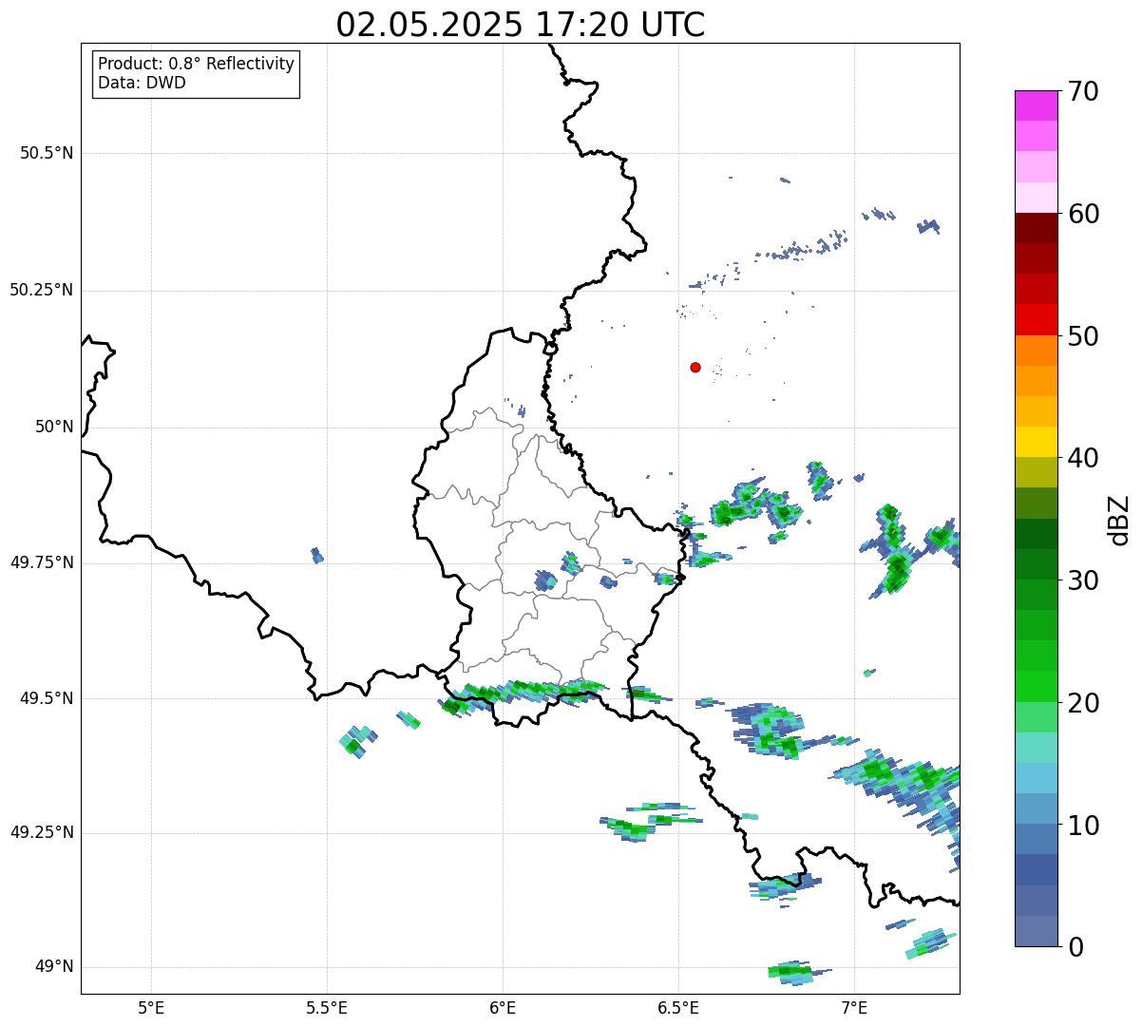Image resolution: width=1142 pixels, height=1027 pixels.
Task: Click the 5°E longitude label
Action: (x=151, y=1007)
